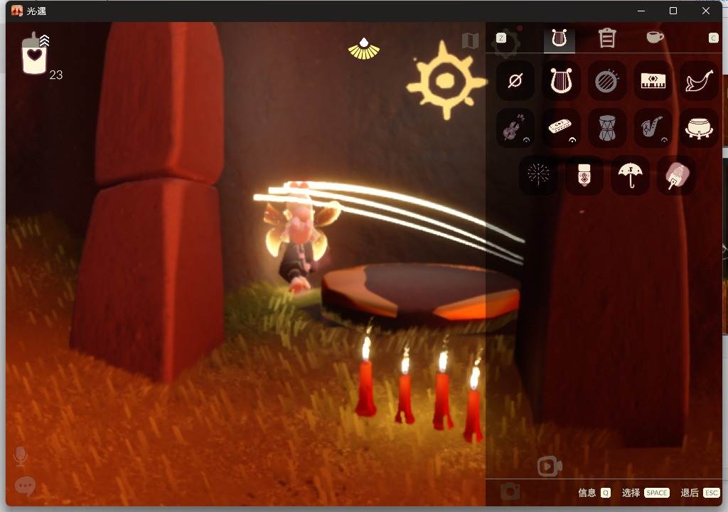Open the candle heart currency icon
728x512 pixels.
pyautogui.click(x=36, y=53)
